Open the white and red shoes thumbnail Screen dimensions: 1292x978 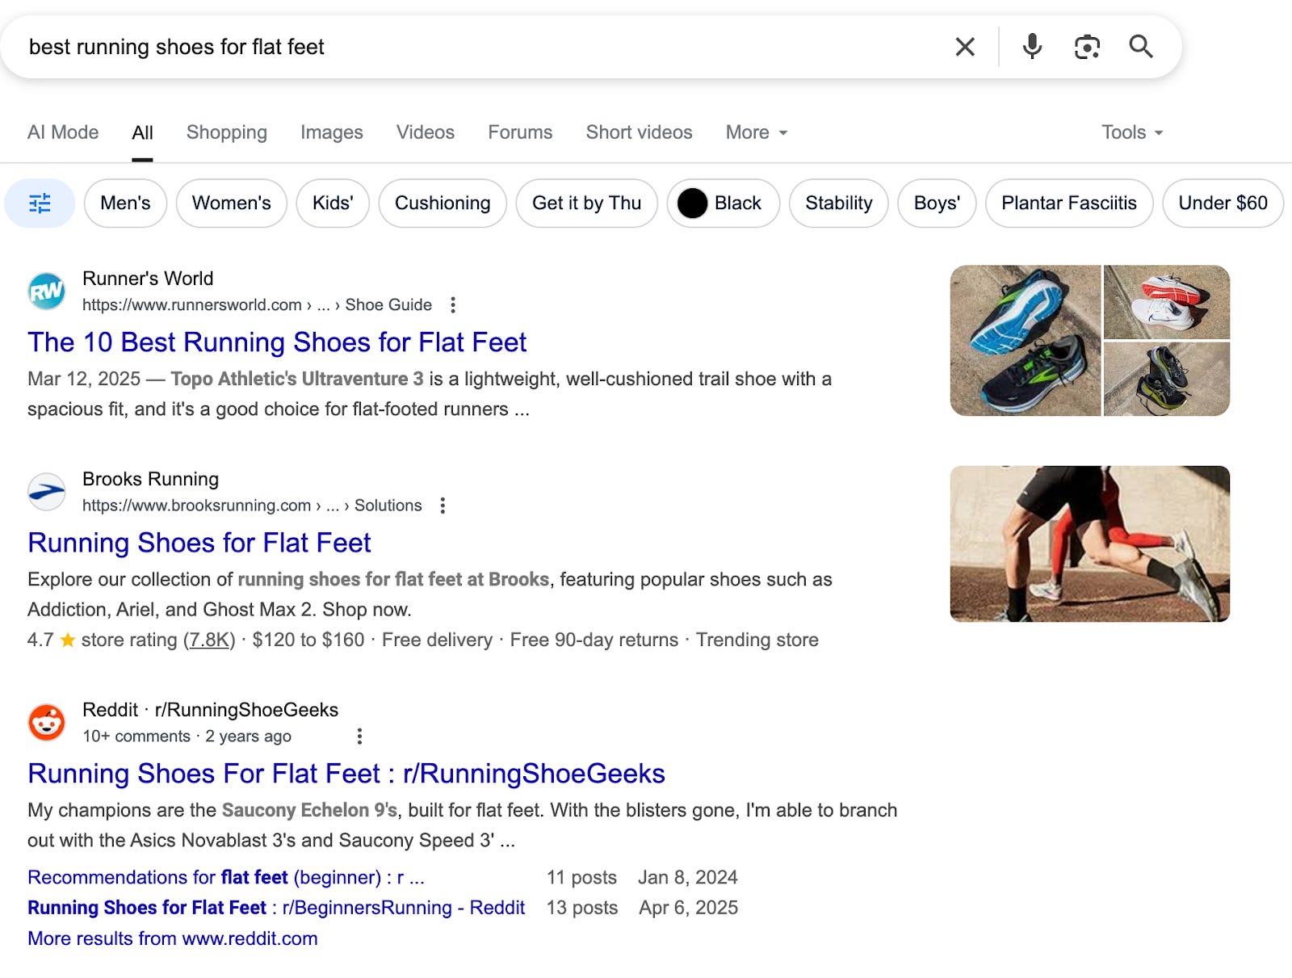pos(1167,302)
